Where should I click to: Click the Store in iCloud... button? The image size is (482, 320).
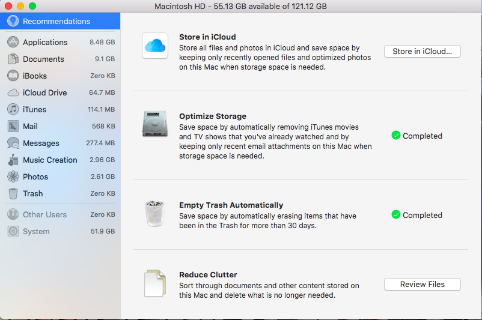[423, 51]
